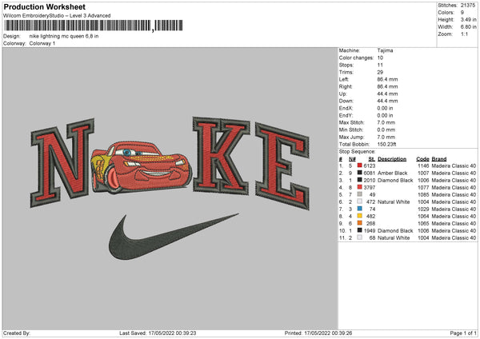Image resolution: width=480 pixels, height=339 pixels.
Task: Click the Colors value 9
Action: tap(462, 13)
